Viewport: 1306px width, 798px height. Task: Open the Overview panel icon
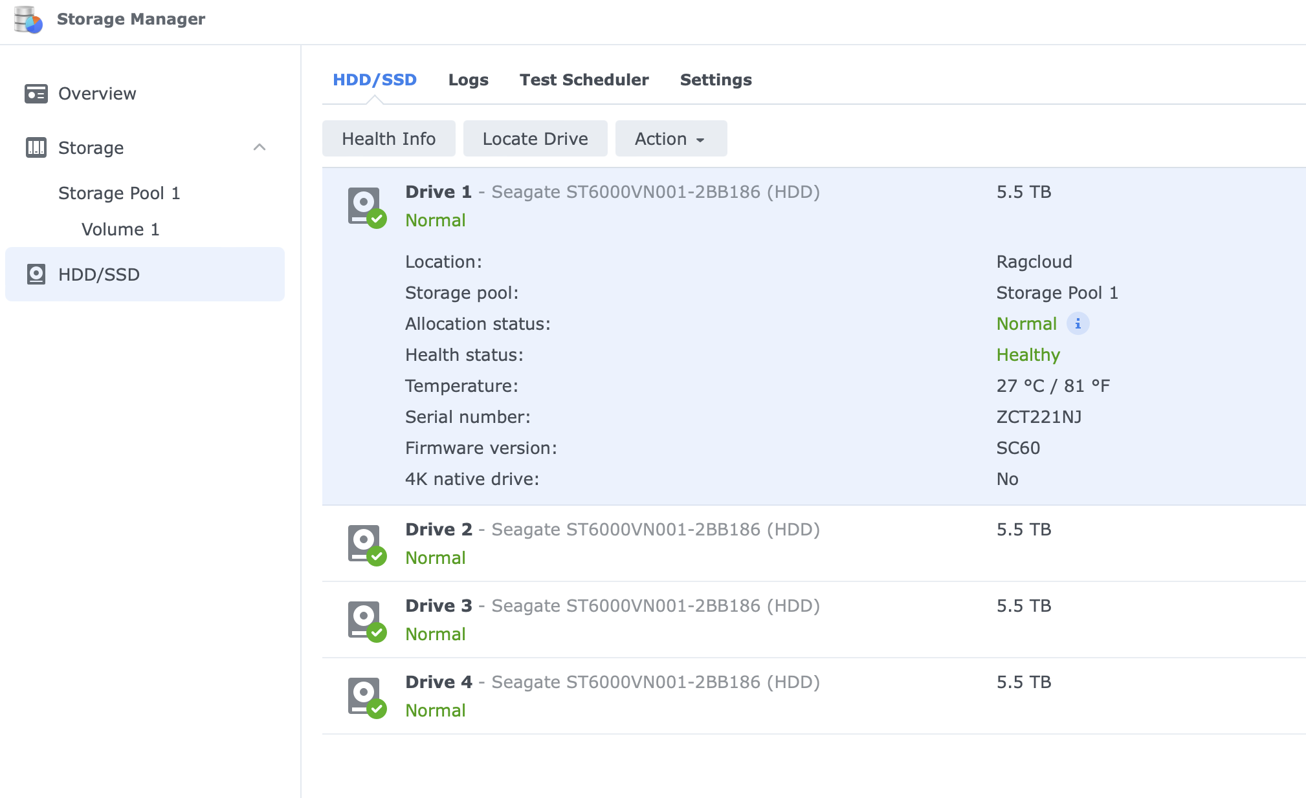click(37, 93)
